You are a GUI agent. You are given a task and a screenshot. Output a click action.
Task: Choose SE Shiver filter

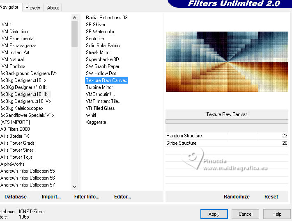tap(96, 25)
